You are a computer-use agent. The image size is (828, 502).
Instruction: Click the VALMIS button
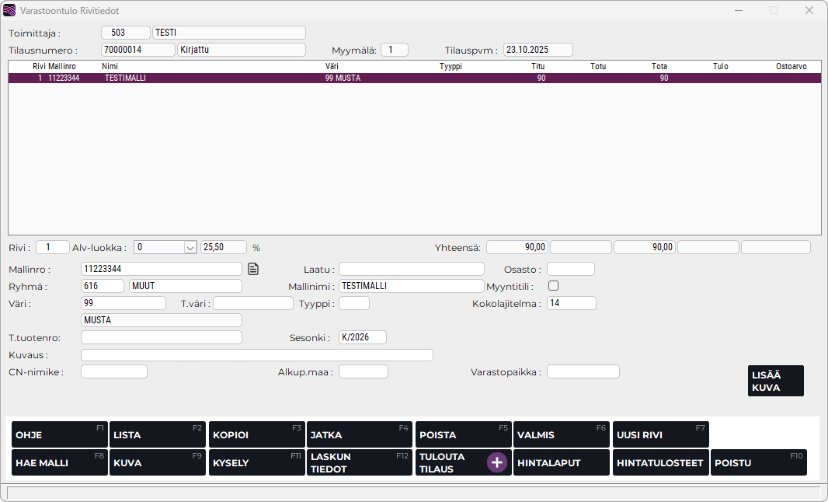pyautogui.click(x=561, y=434)
